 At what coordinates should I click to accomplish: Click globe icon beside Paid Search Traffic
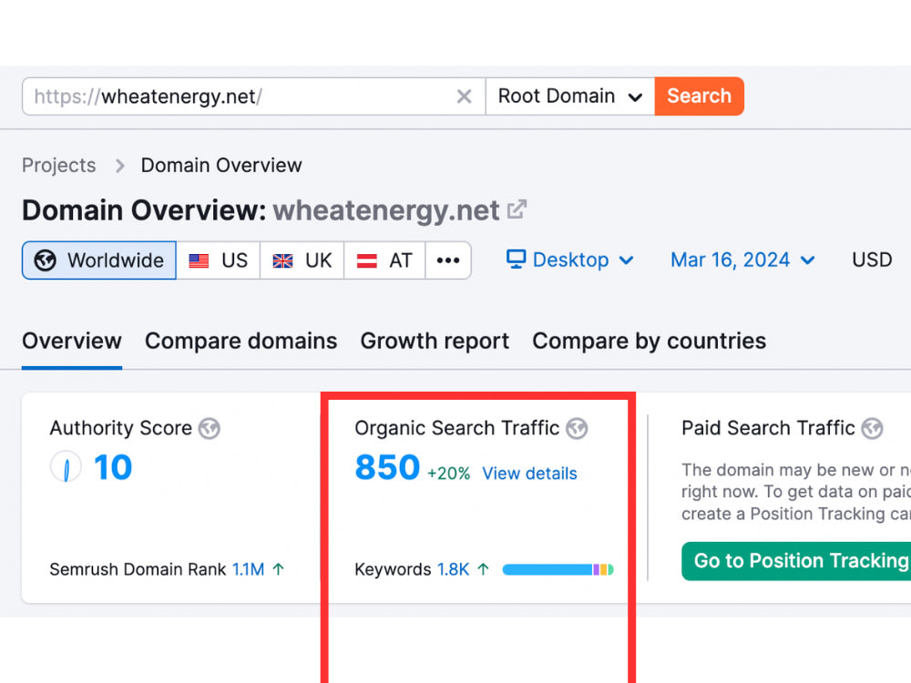coord(872,429)
